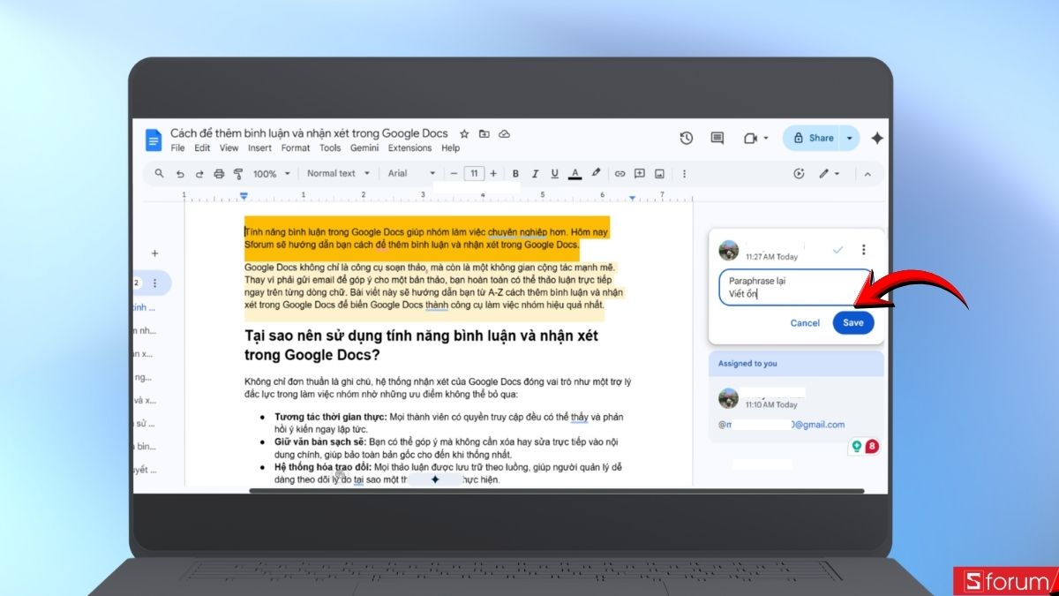This screenshot has height=596, width=1059.
Task: Open the Normal text style dropdown
Action: coord(339,173)
